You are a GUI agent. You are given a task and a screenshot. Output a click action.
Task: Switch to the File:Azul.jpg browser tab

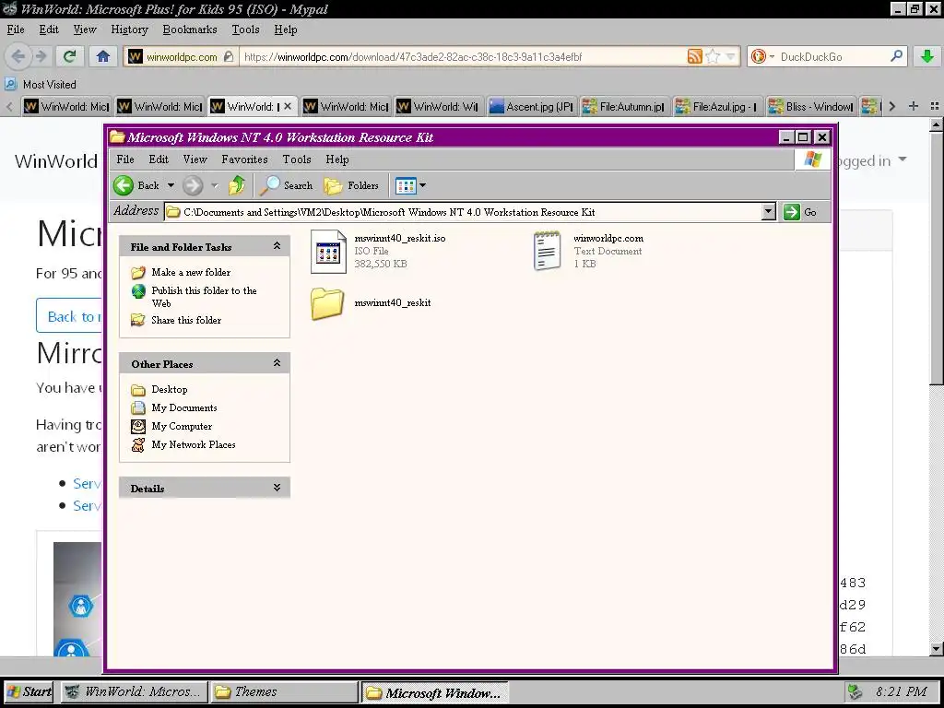coord(717,107)
